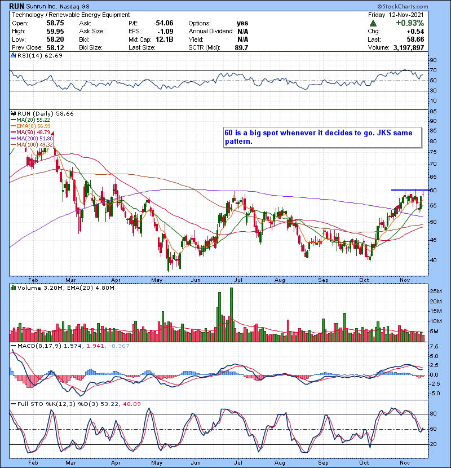
Task: Select the RUN ticker symbol in header
Action: point(17,6)
